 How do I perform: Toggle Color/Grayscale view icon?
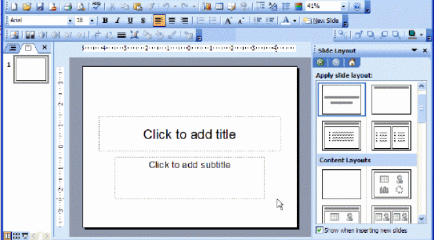[299, 7]
